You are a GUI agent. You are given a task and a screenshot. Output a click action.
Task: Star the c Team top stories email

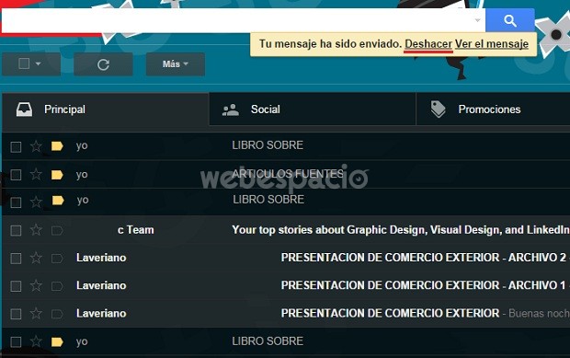[36, 230]
